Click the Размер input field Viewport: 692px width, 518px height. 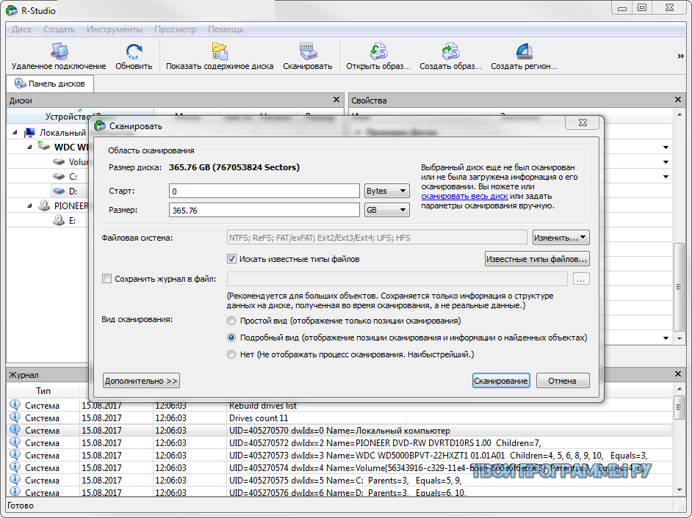point(264,210)
